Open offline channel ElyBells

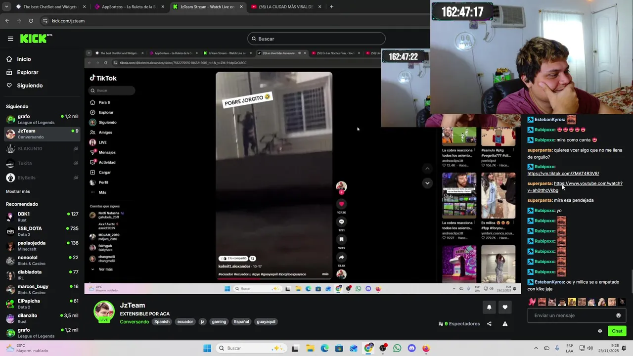click(x=42, y=178)
